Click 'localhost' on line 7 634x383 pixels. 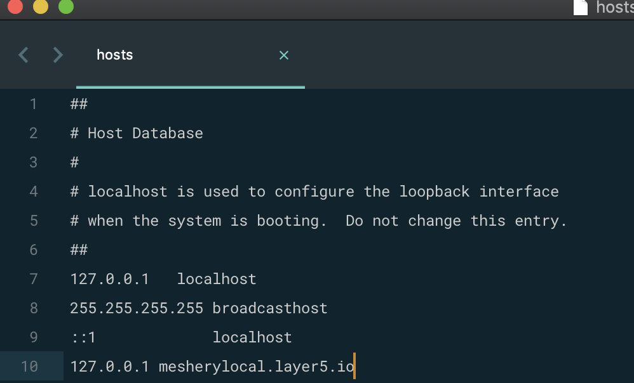coord(217,279)
